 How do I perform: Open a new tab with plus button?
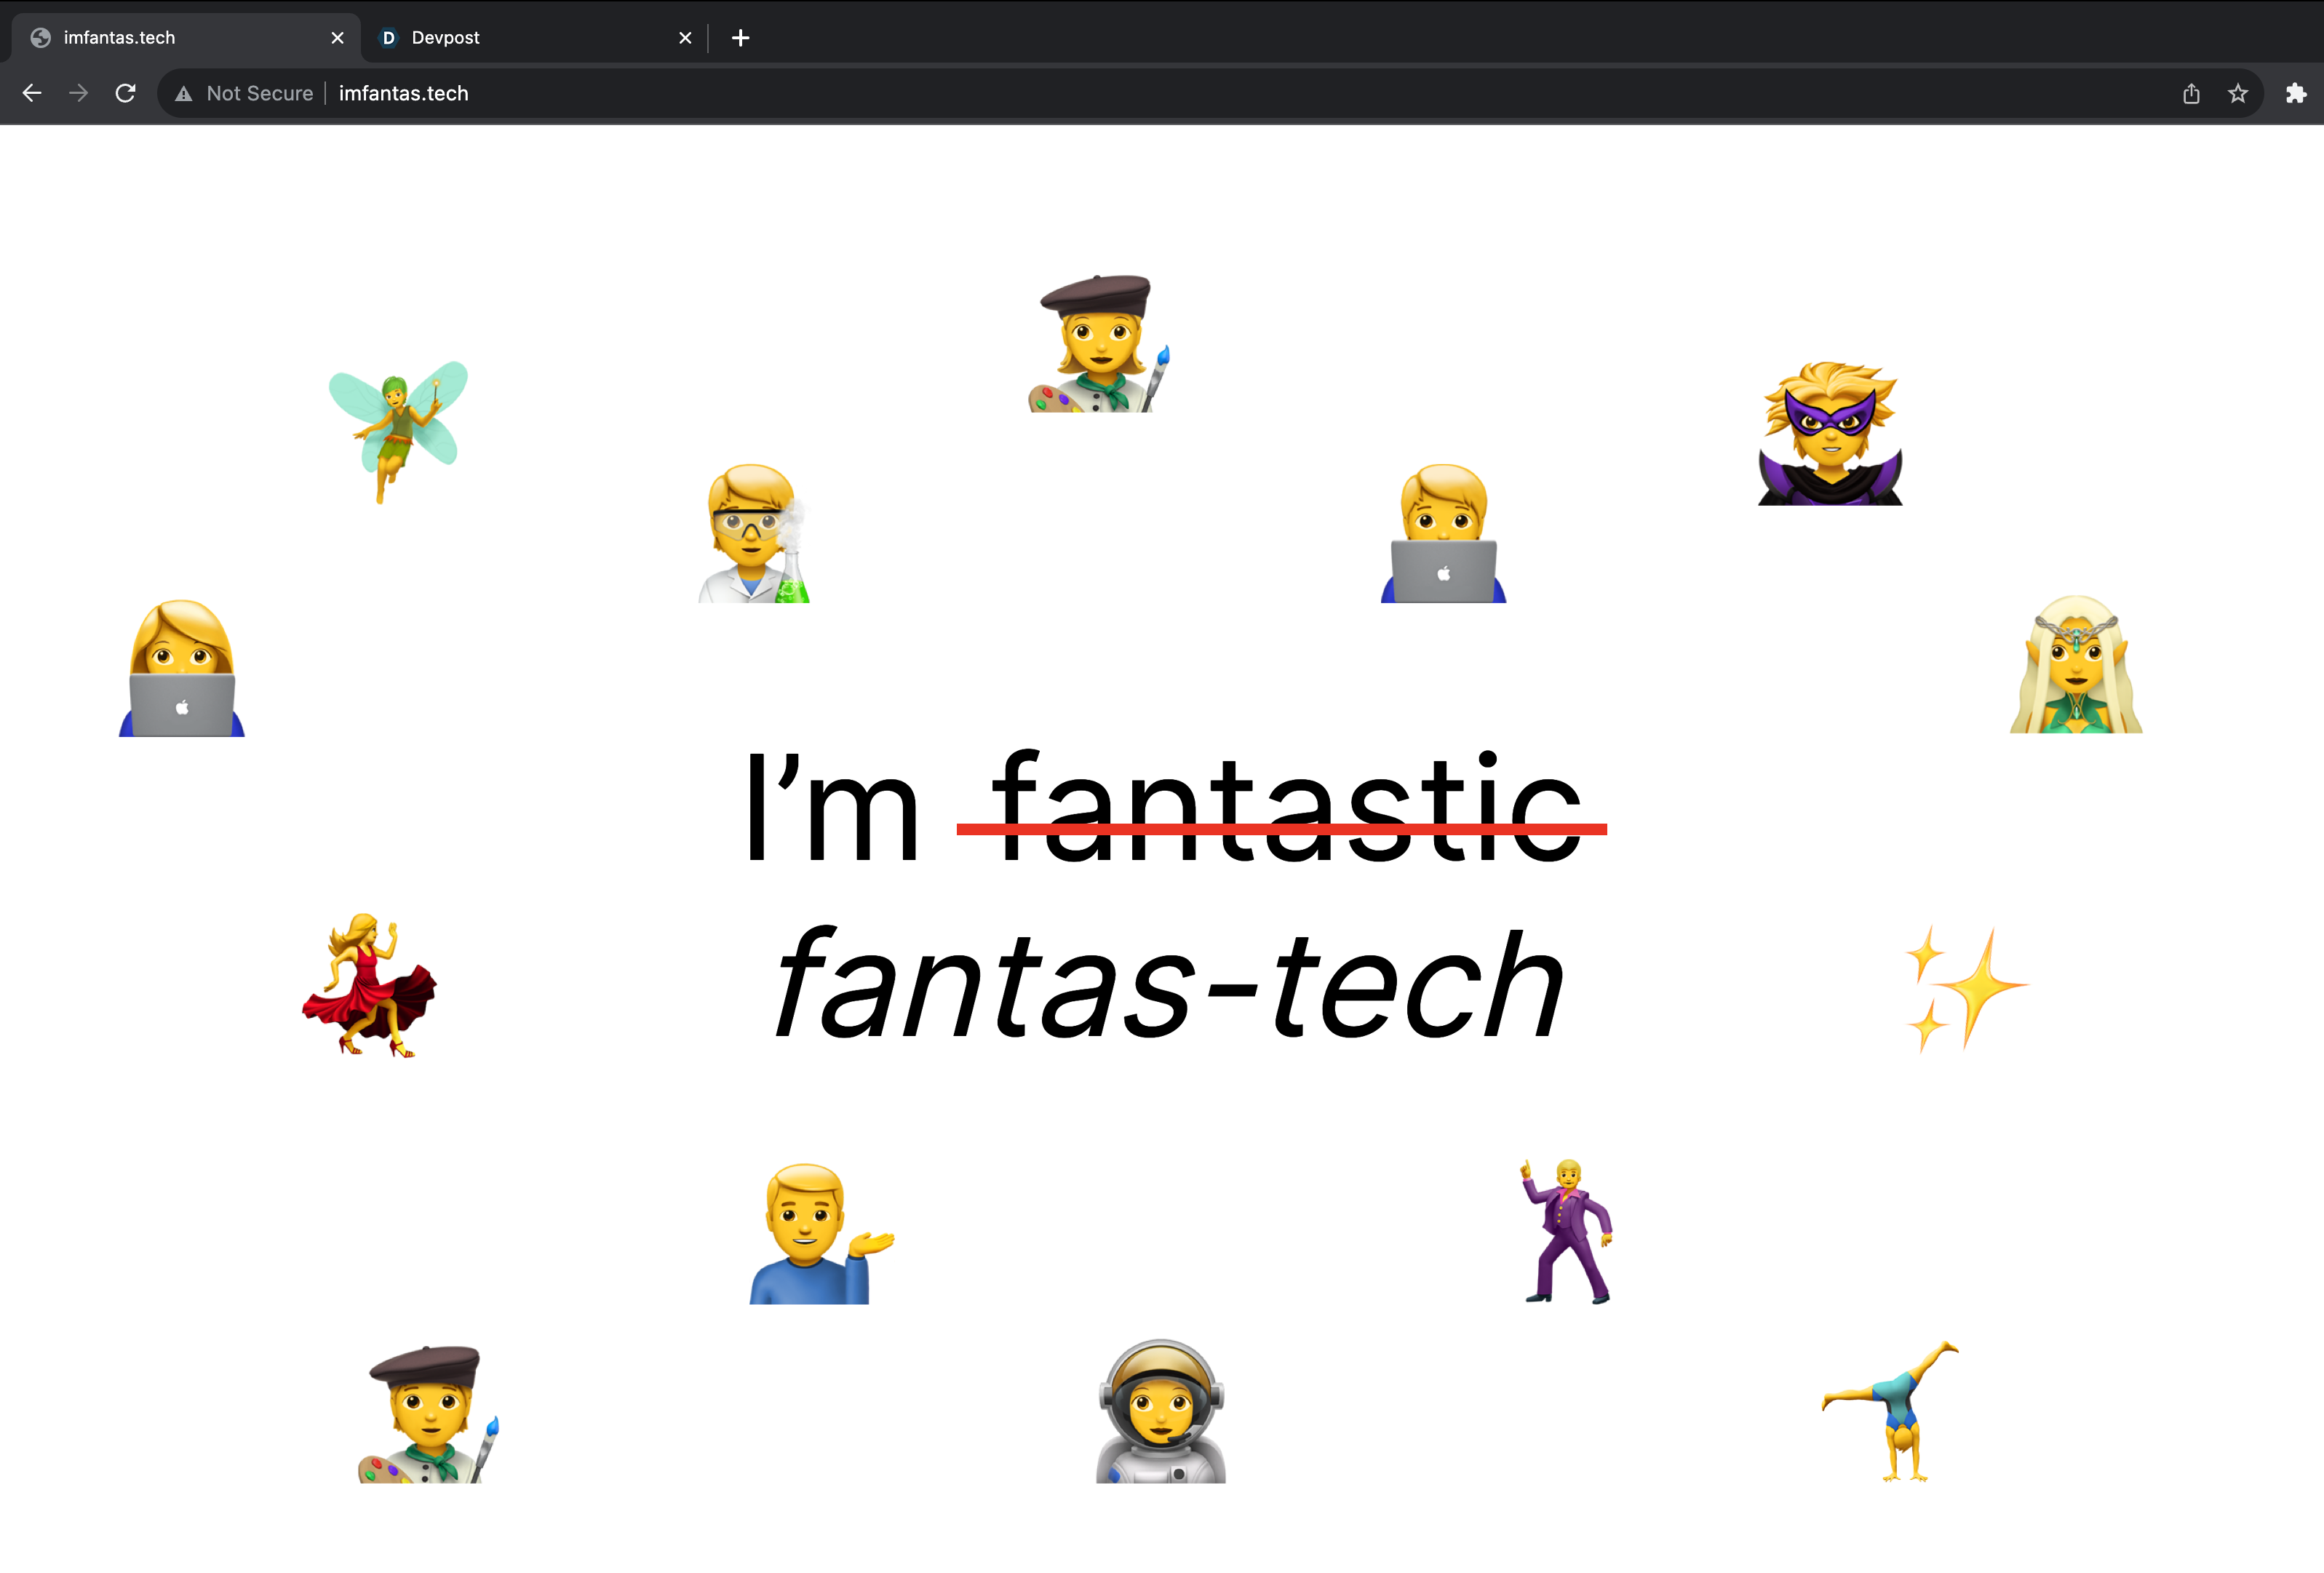[x=740, y=38]
